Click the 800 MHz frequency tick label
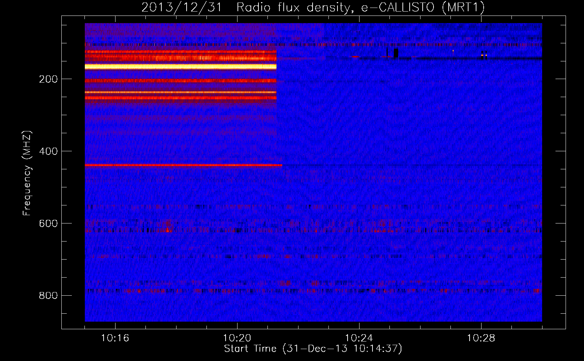 (48, 296)
